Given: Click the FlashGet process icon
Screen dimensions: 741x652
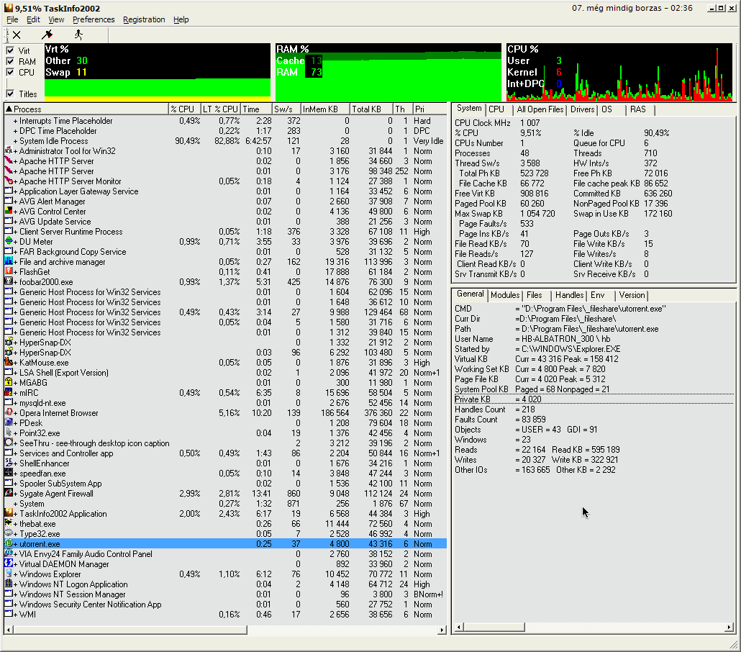Looking at the screenshot, I should (9, 272).
